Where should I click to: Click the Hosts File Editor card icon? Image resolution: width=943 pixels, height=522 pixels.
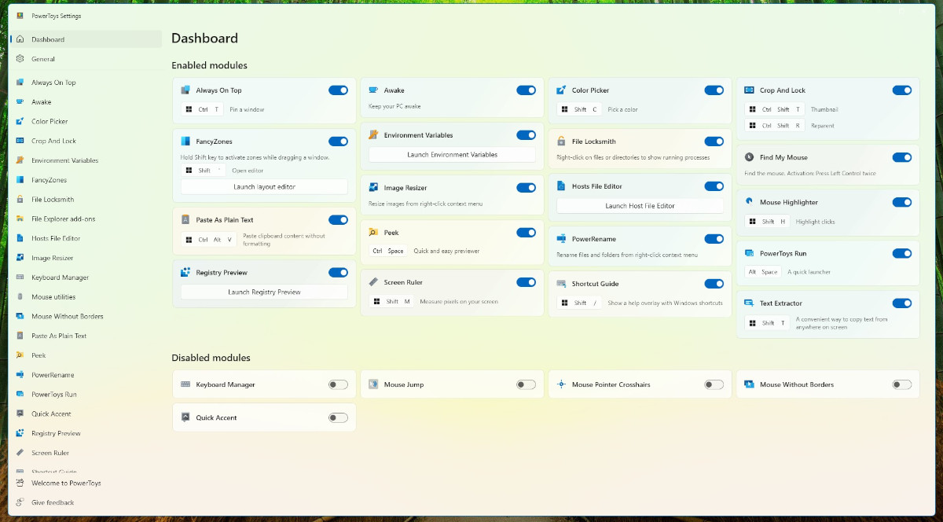(x=561, y=186)
